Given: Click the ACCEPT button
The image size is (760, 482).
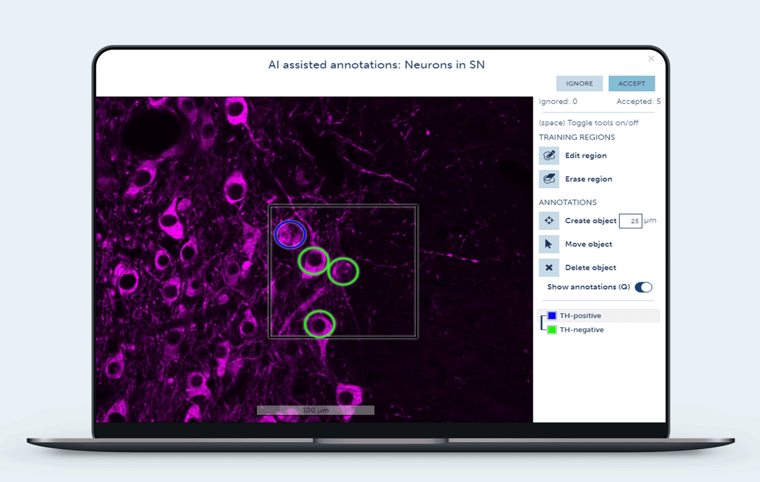Looking at the screenshot, I should click(631, 83).
